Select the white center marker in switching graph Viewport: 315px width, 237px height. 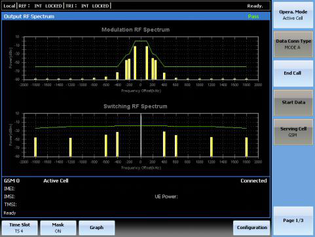pyautogui.click(x=141, y=135)
